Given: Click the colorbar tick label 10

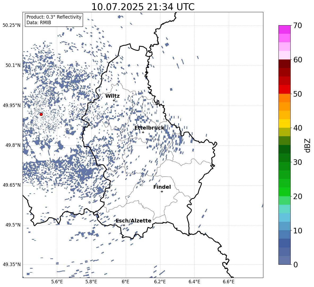Looking at the screenshot, I should tap(298, 230).
